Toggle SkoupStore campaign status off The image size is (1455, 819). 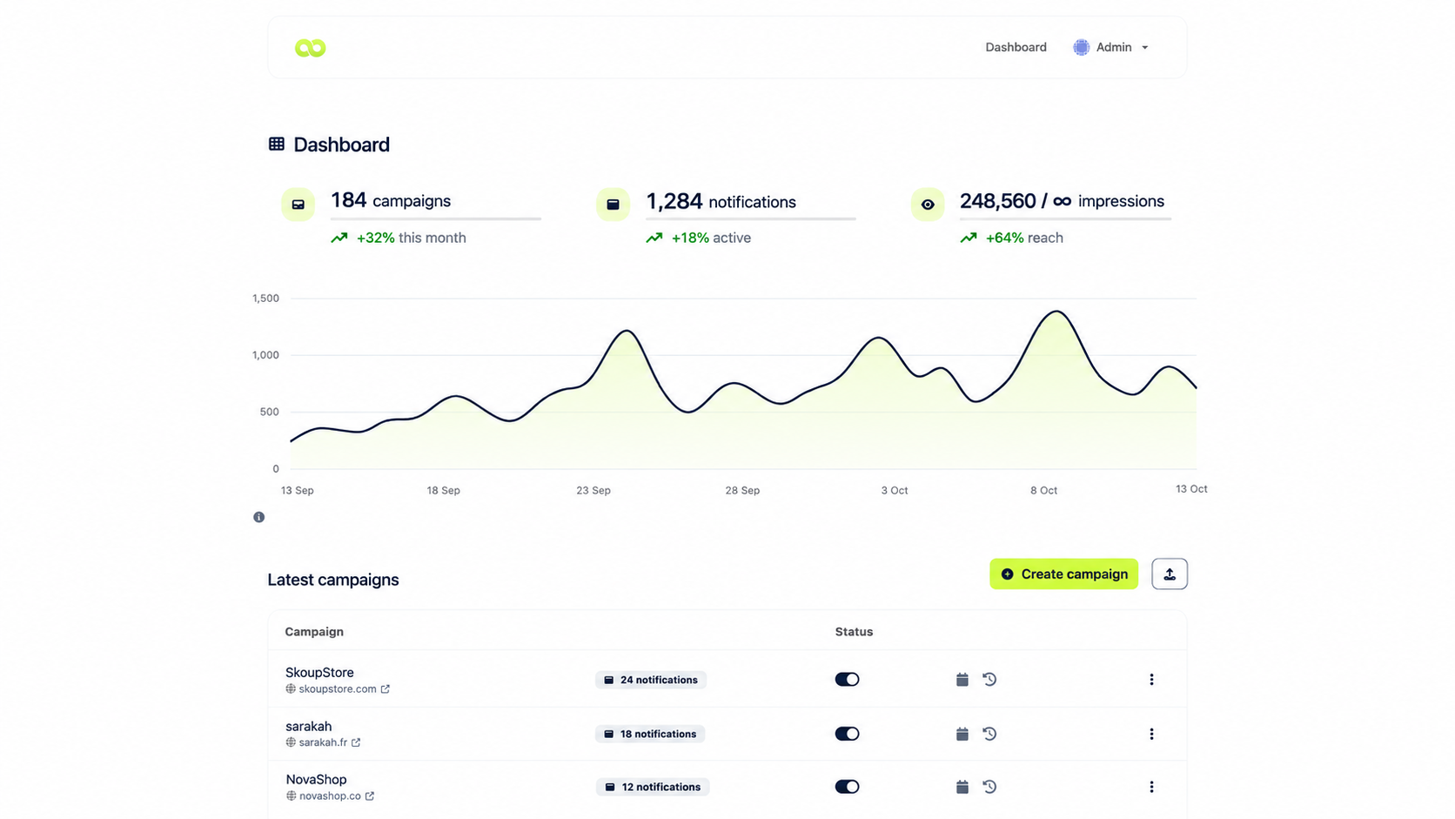[x=847, y=679]
